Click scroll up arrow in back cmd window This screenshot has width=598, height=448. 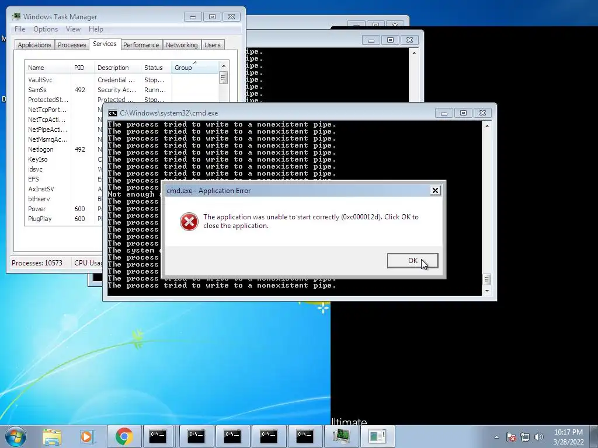[x=414, y=53]
